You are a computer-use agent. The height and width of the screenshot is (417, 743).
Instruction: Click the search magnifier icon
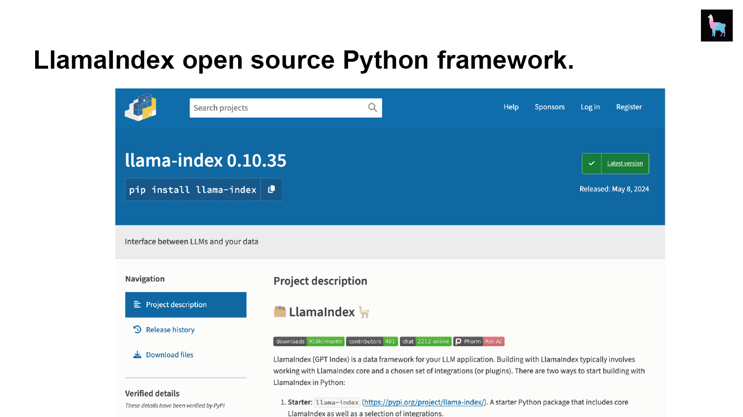[x=372, y=108]
